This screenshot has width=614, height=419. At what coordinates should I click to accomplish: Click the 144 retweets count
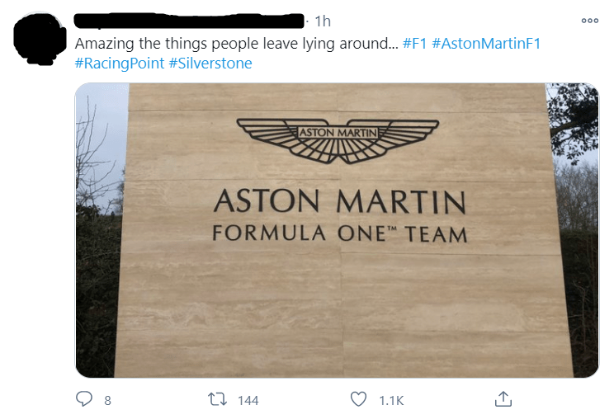pyautogui.click(x=248, y=400)
